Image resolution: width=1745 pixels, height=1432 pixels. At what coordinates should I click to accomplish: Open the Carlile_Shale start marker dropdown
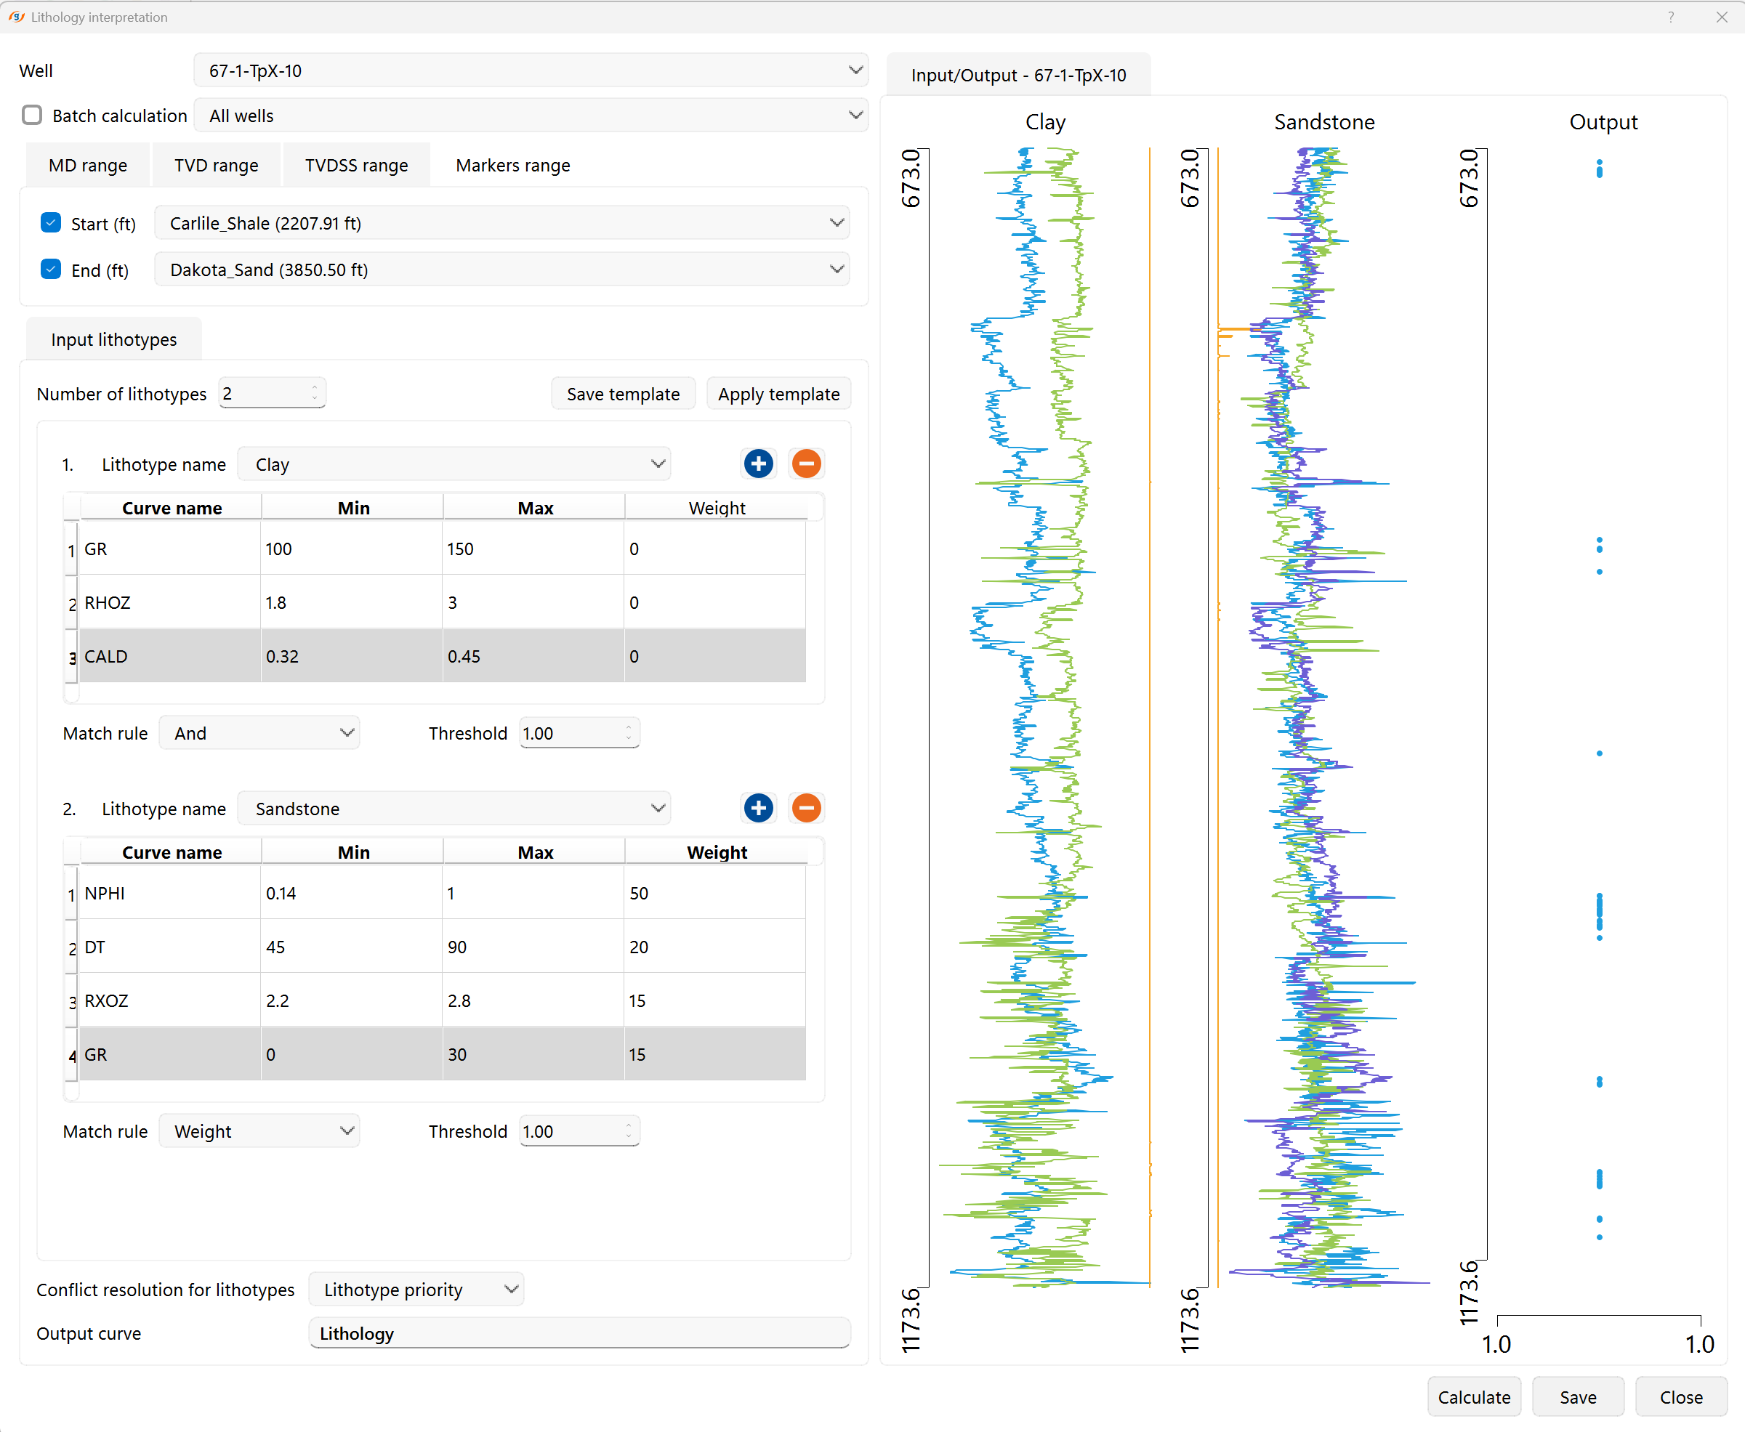pyautogui.click(x=501, y=223)
